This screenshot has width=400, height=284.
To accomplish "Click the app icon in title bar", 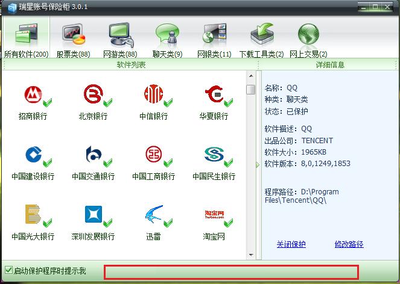I will [12, 8].
